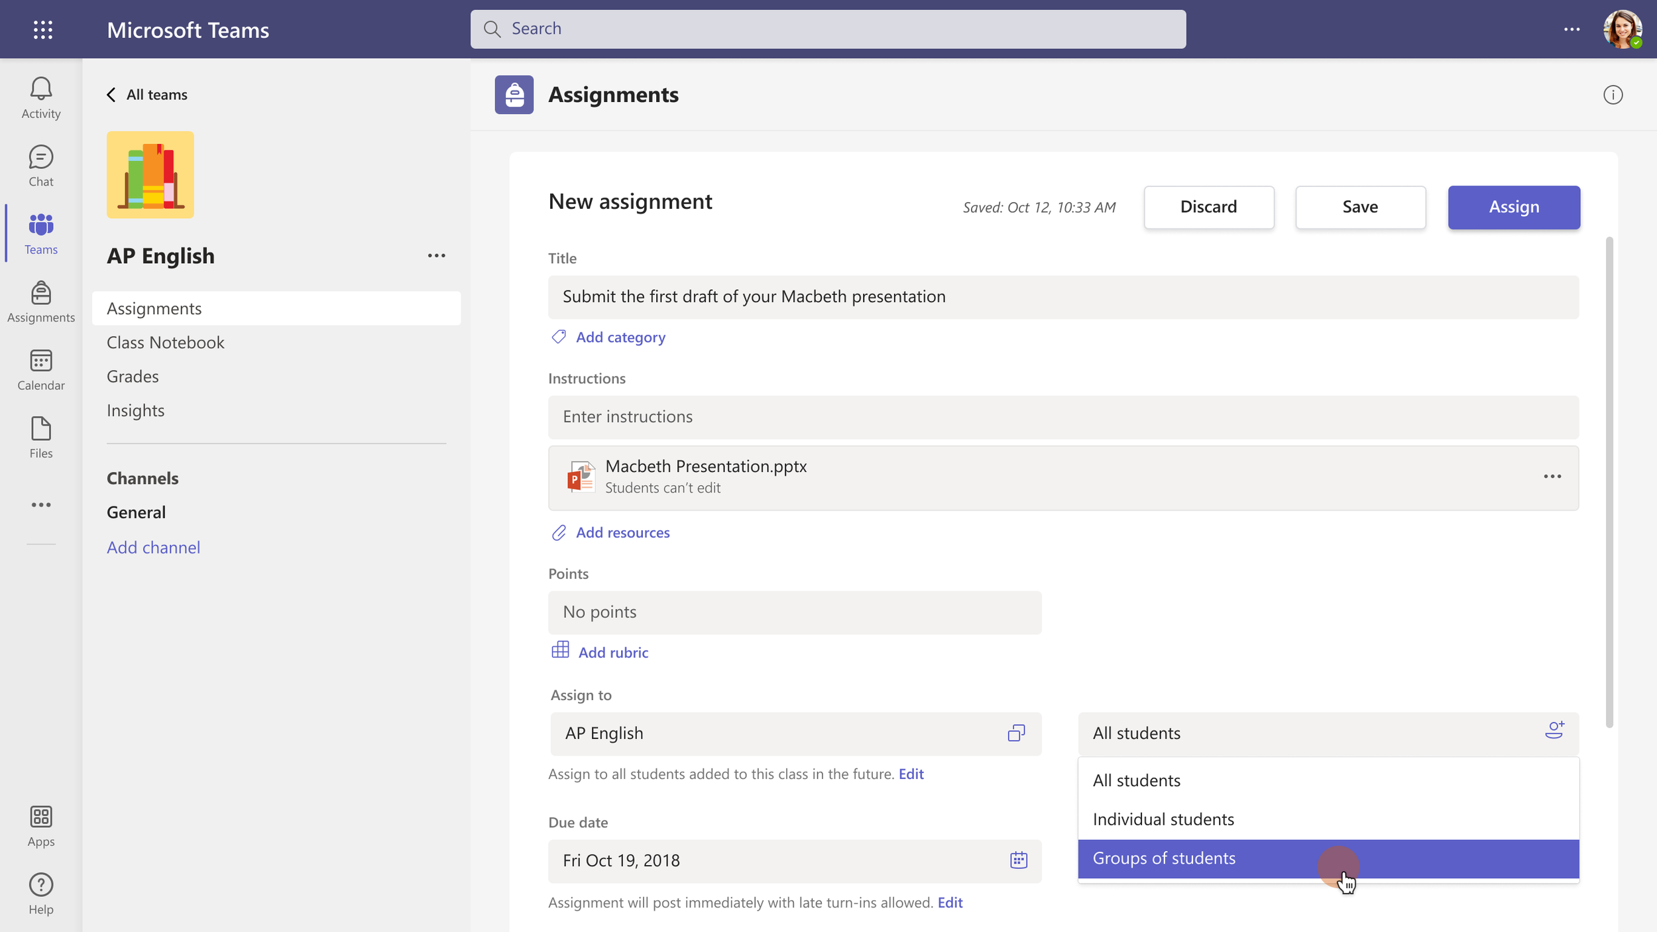Select Individual students option
The image size is (1657, 932).
click(1163, 819)
